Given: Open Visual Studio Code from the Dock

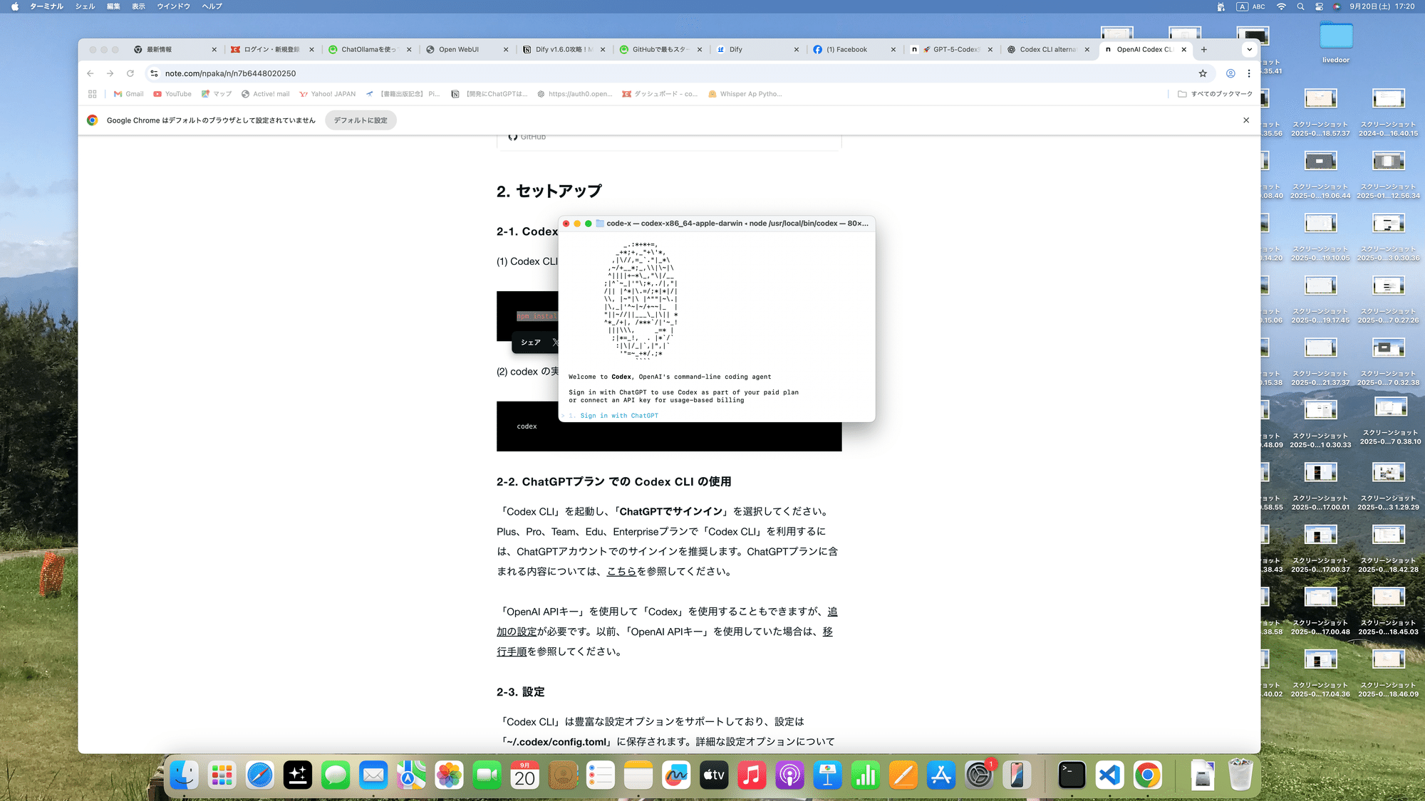Looking at the screenshot, I should point(1109,775).
